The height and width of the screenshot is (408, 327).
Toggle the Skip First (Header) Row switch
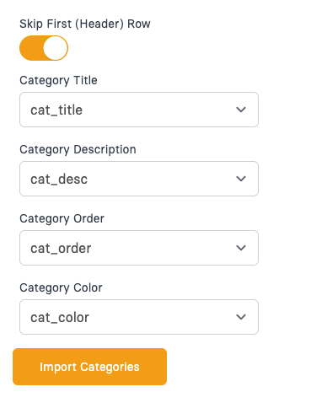[x=44, y=48]
